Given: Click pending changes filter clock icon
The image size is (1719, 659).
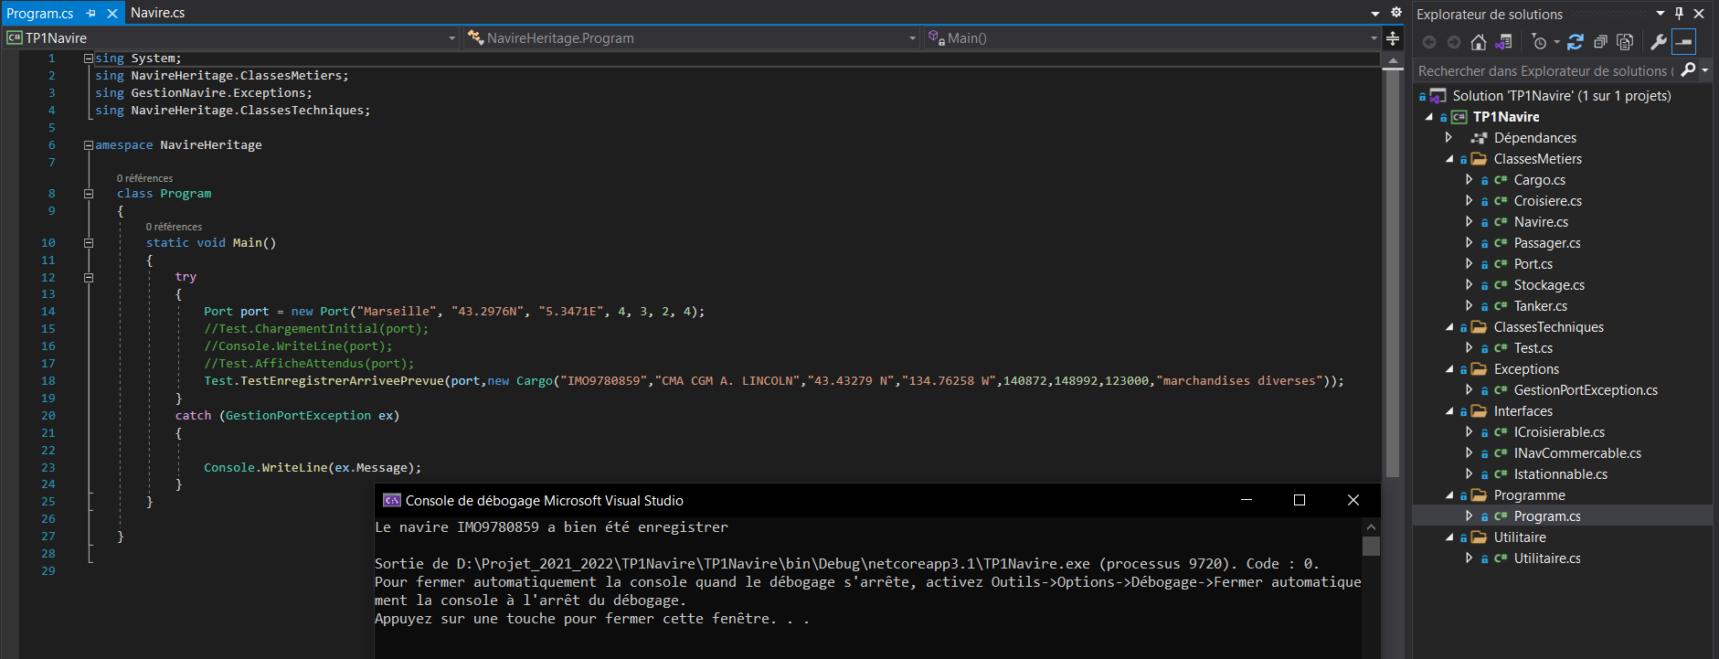Looking at the screenshot, I should 1540,42.
